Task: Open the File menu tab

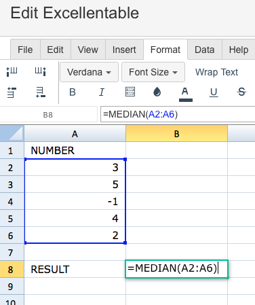Action: (x=25, y=50)
